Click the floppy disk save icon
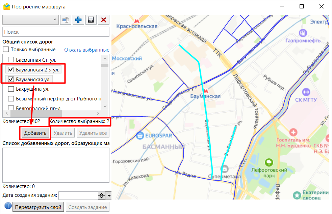Screen dimensions: 332x214 [x=91, y=20]
